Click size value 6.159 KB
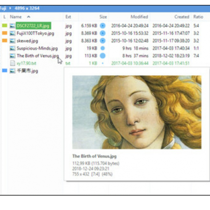 tap(89, 26)
